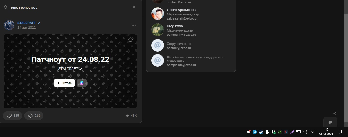Screen dimensions: 348x137
Task: Click the @ icon for complaints contact
Action: (157, 60)
